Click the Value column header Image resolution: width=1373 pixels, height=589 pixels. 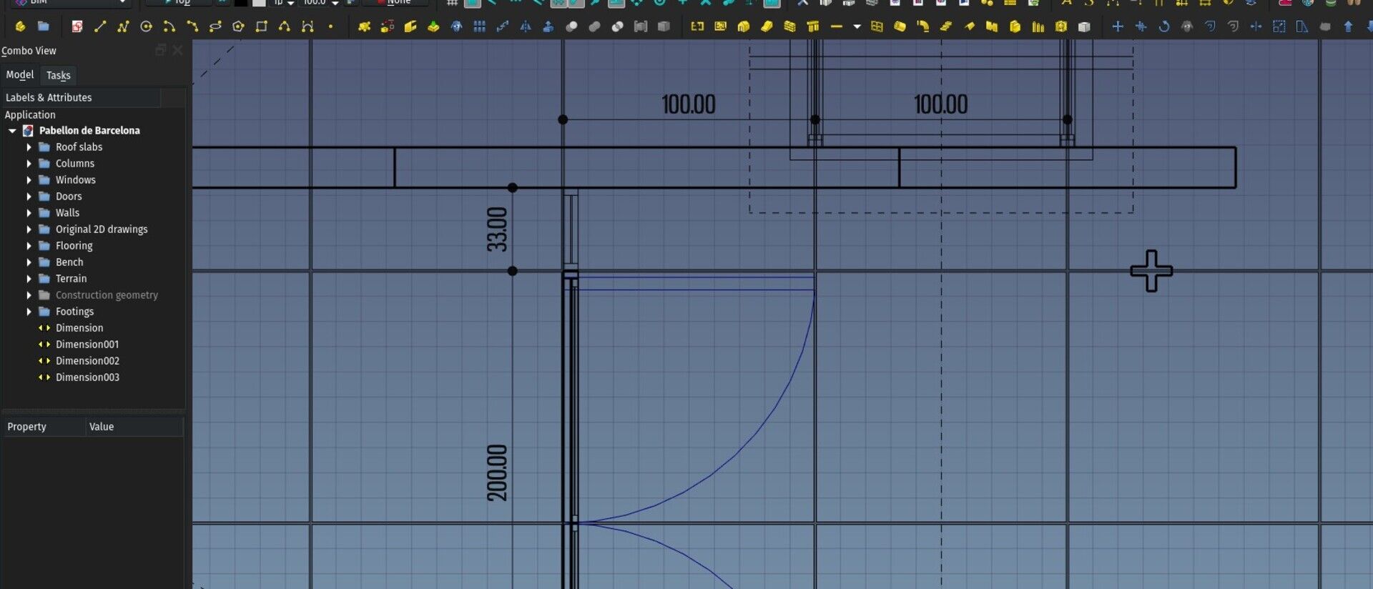134,427
